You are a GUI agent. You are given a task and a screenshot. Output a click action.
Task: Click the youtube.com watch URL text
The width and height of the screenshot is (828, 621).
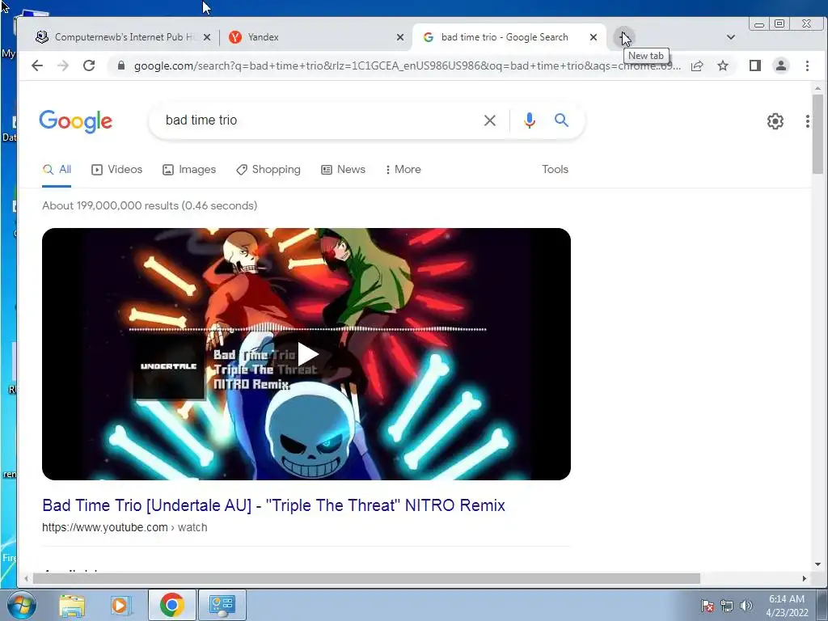point(125,527)
